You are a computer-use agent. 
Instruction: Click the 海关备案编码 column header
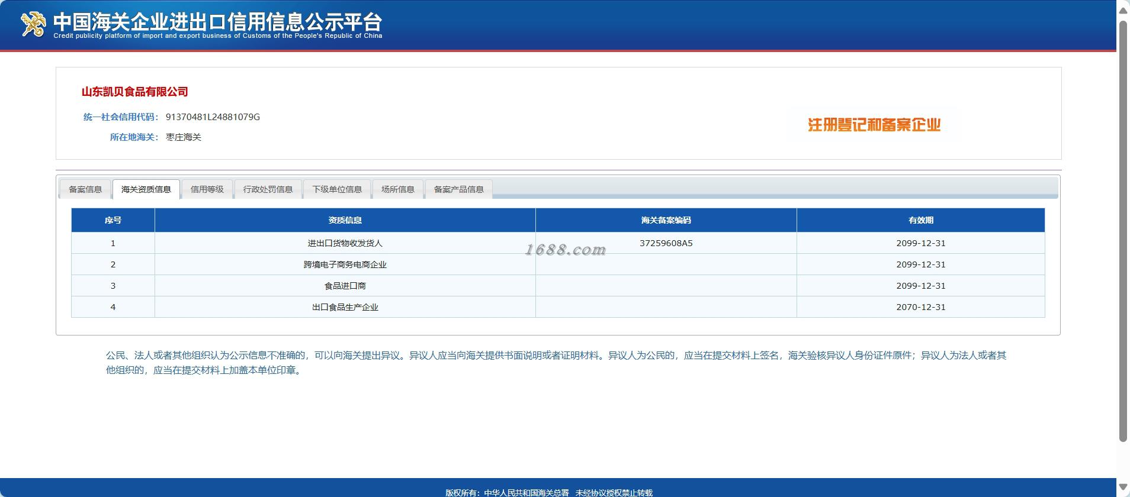pyautogui.click(x=666, y=220)
